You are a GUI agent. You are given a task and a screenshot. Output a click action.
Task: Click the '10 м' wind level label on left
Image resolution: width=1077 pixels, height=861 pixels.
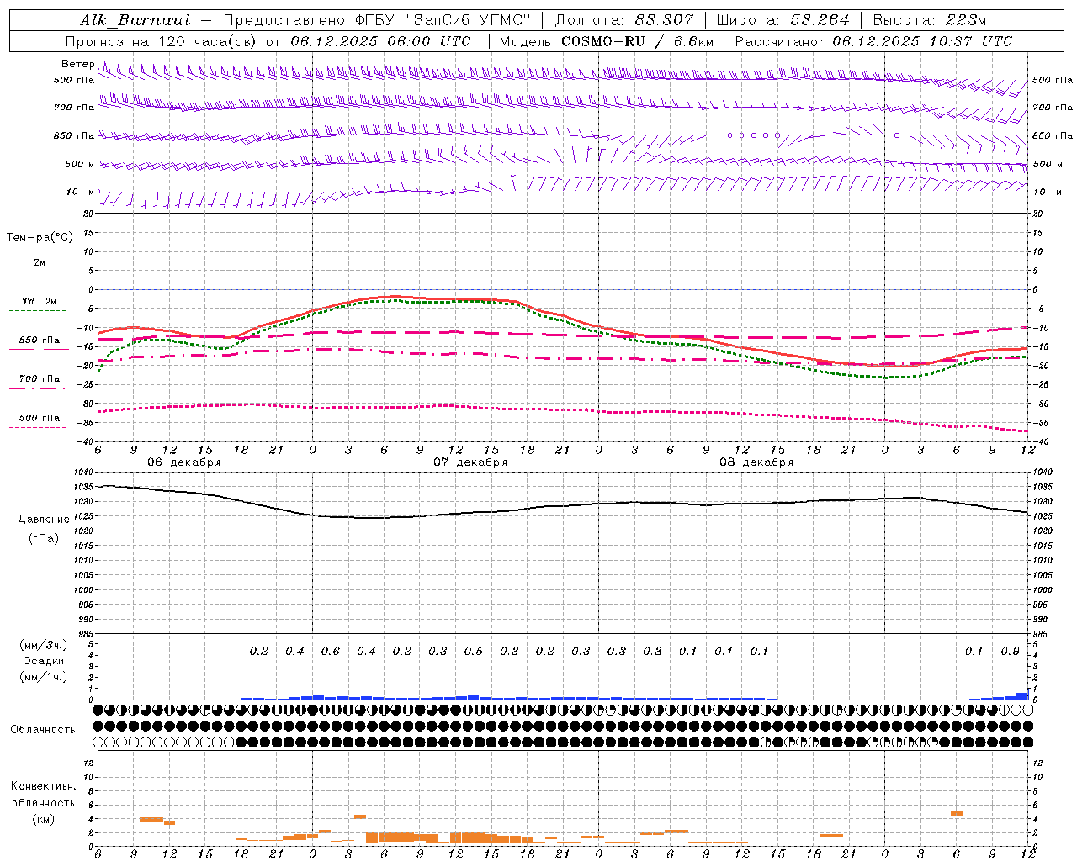click(80, 192)
